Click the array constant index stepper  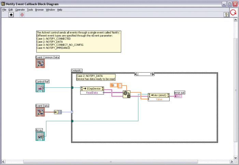[111, 85]
